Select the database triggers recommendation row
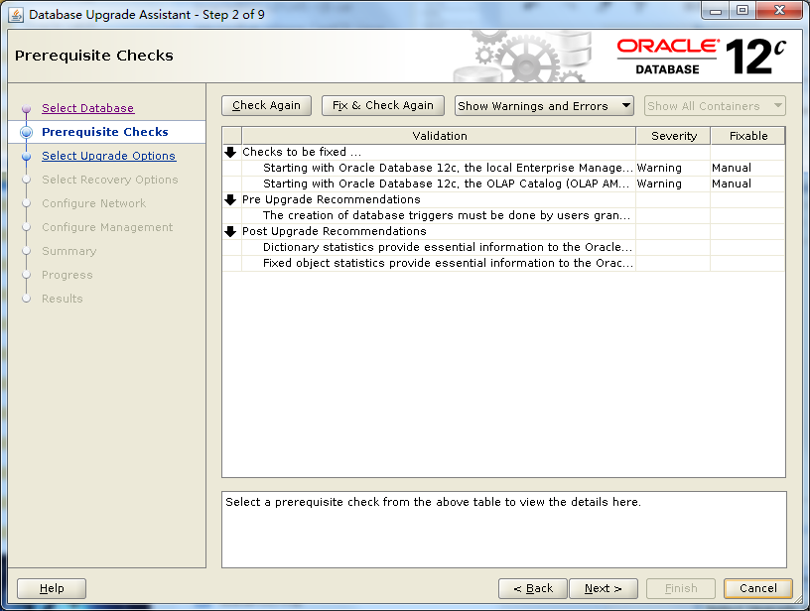The width and height of the screenshot is (810, 611). point(503,215)
